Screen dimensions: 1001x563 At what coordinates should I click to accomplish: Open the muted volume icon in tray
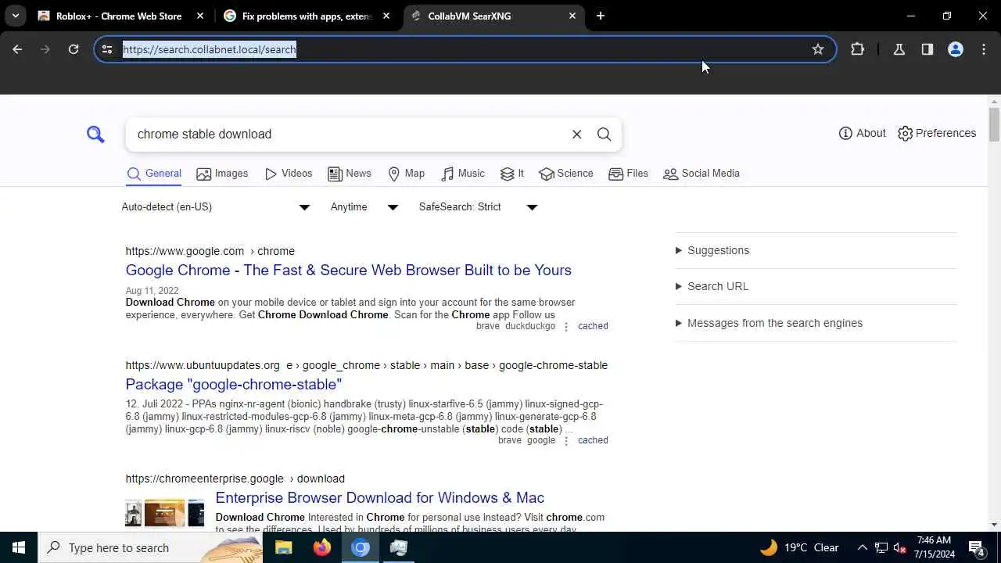point(899,547)
